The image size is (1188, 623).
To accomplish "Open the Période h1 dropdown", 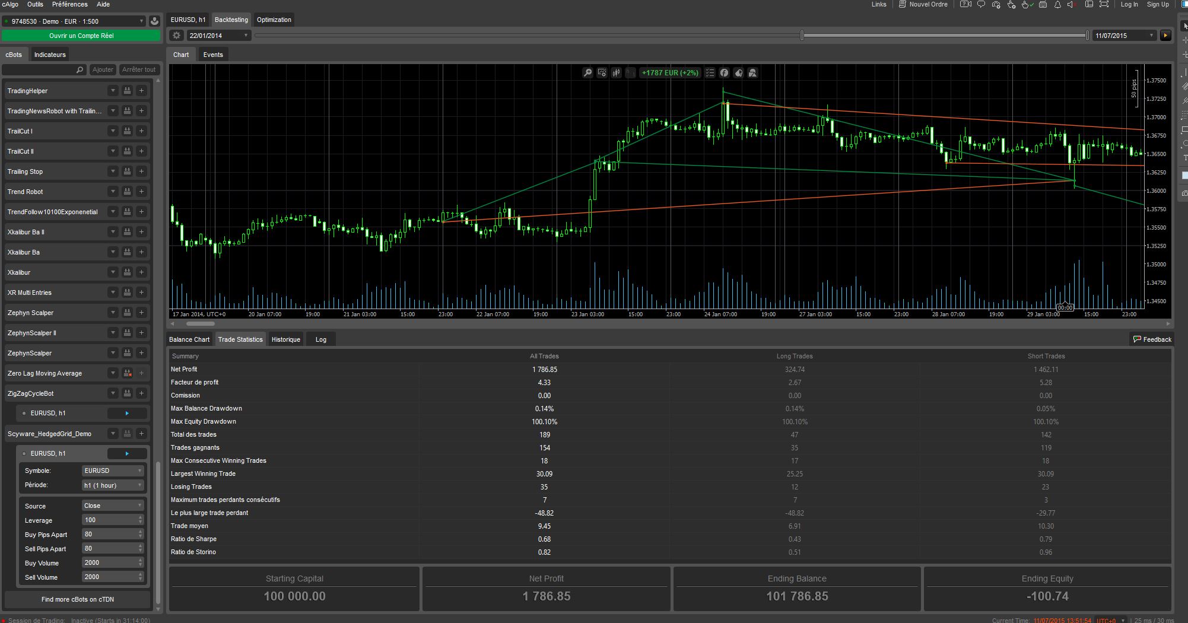I will pyautogui.click(x=113, y=485).
